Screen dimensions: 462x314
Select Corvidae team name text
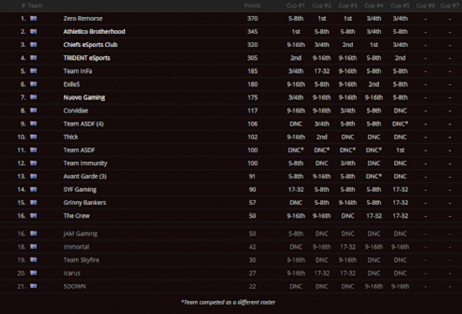point(76,111)
